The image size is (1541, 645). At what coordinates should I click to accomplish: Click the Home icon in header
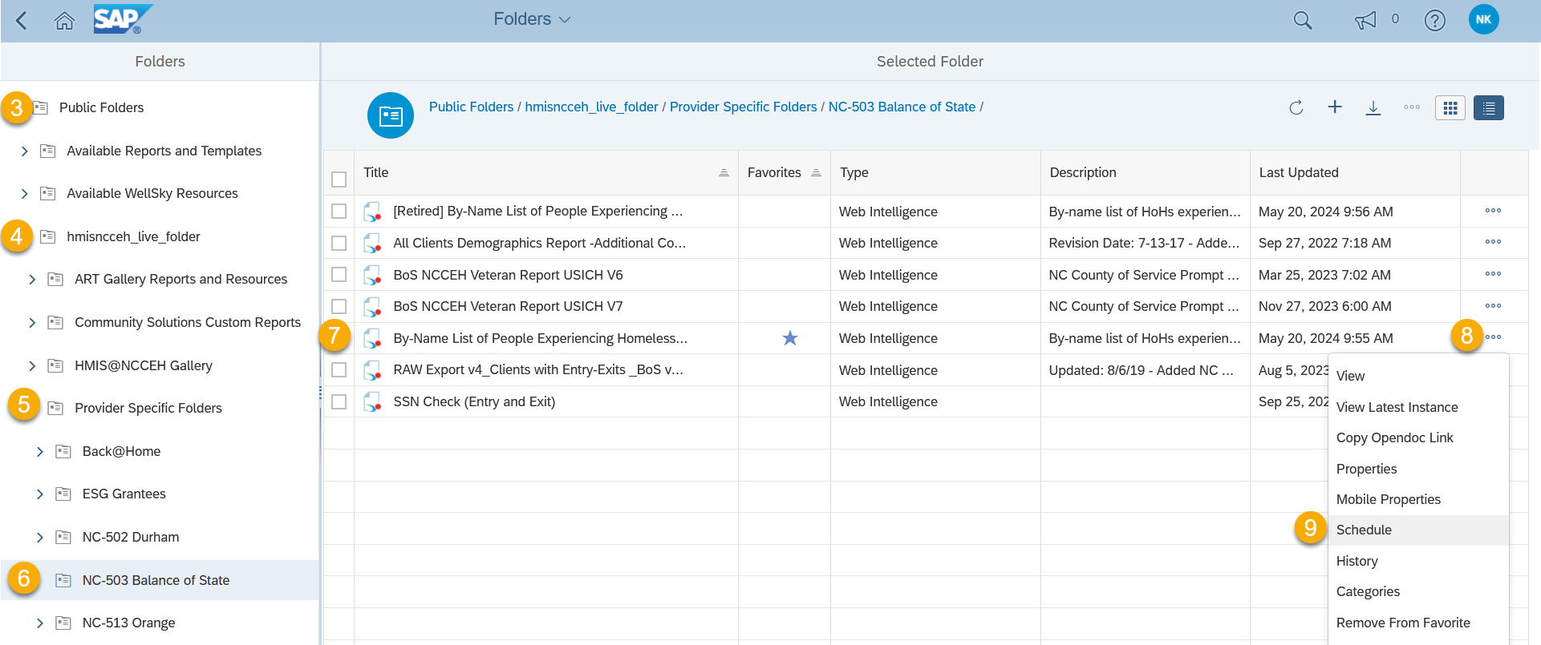(64, 21)
